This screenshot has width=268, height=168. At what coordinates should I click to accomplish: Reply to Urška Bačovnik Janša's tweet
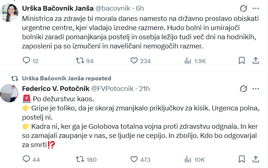[26, 61]
